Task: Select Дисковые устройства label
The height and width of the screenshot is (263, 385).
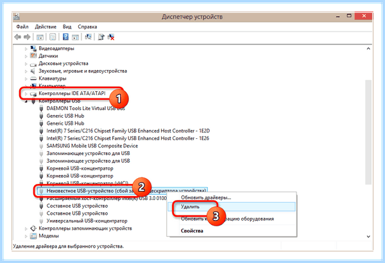Action: click(x=64, y=64)
